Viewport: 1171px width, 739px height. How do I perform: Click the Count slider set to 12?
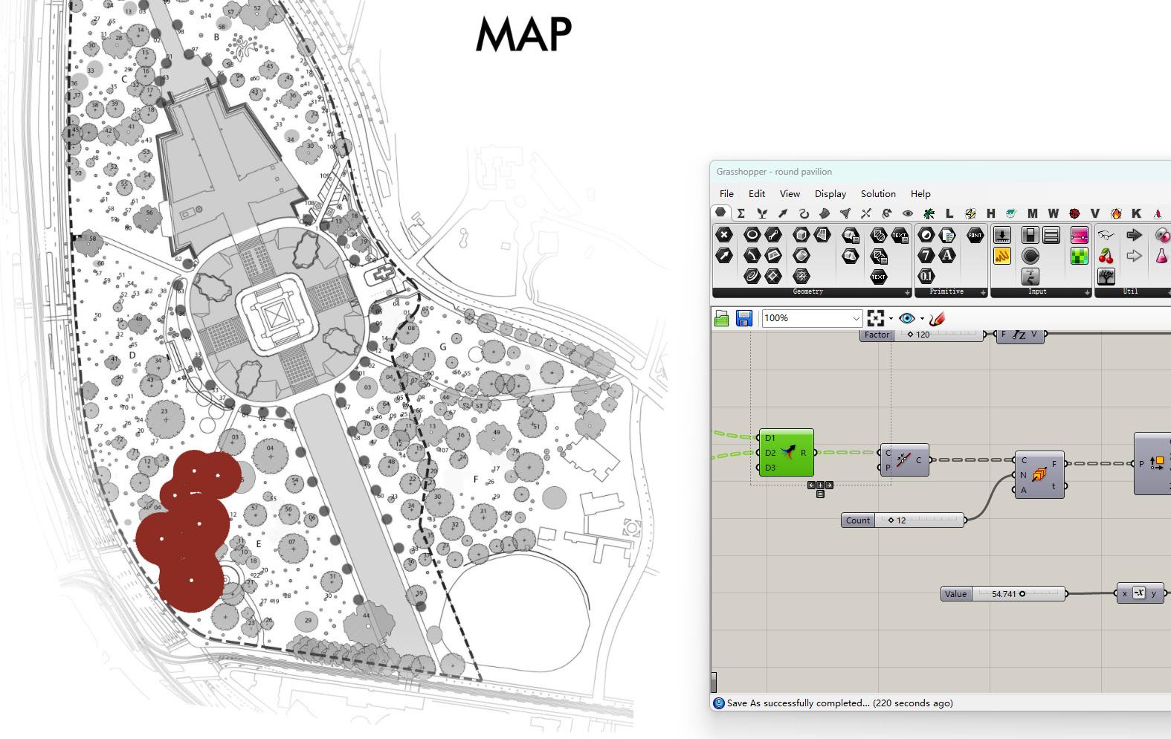(x=903, y=520)
